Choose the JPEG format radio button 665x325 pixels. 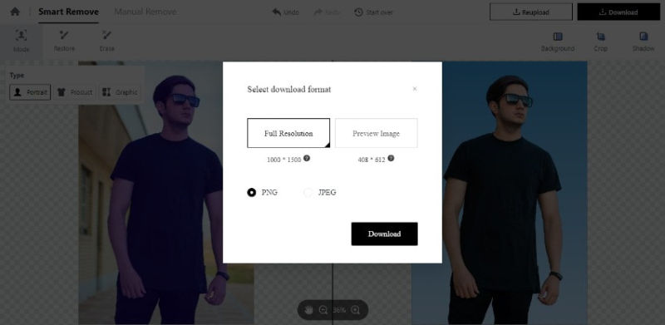click(308, 193)
